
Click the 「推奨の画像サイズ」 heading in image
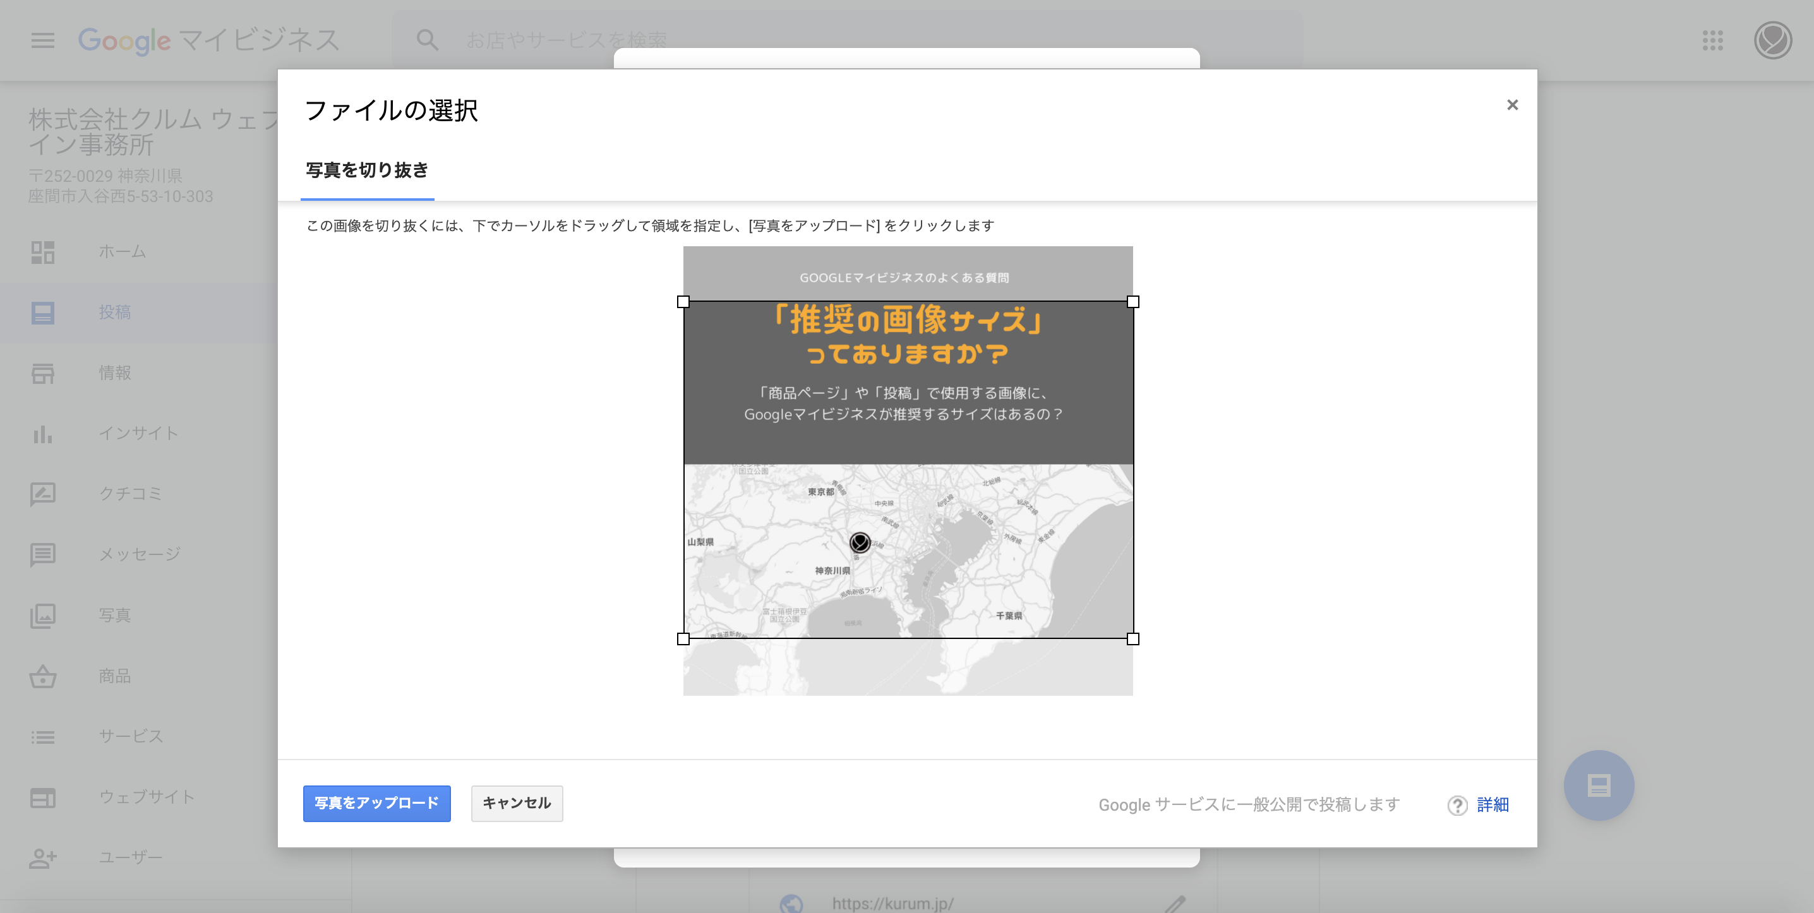907,320
